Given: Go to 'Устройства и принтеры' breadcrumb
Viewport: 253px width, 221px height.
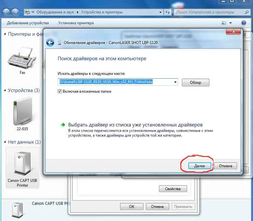Looking at the screenshot, I should (x=102, y=12).
